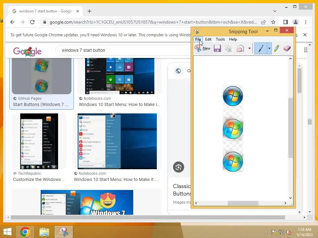Open the Pen options dropdown arrow

pyautogui.click(x=269, y=48)
